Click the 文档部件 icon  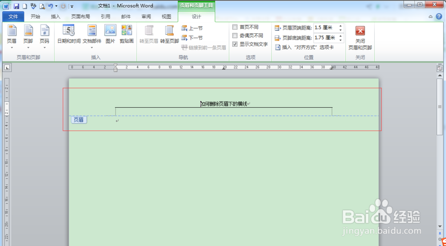click(x=92, y=30)
